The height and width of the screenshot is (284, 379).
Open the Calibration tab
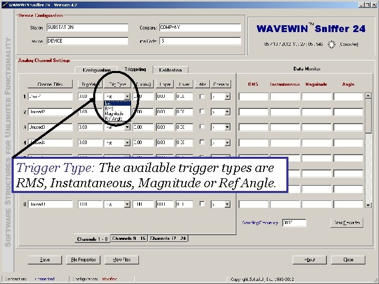point(171,70)
